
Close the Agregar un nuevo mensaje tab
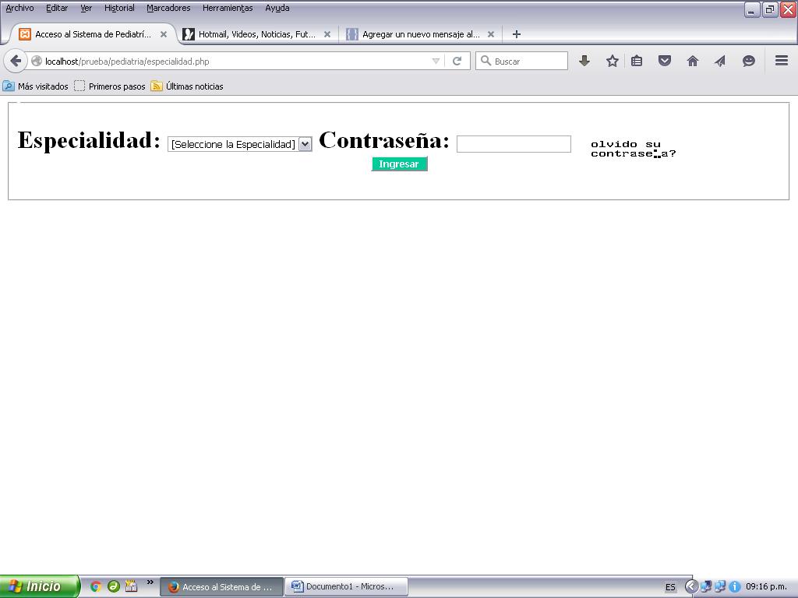pos(491,34)
